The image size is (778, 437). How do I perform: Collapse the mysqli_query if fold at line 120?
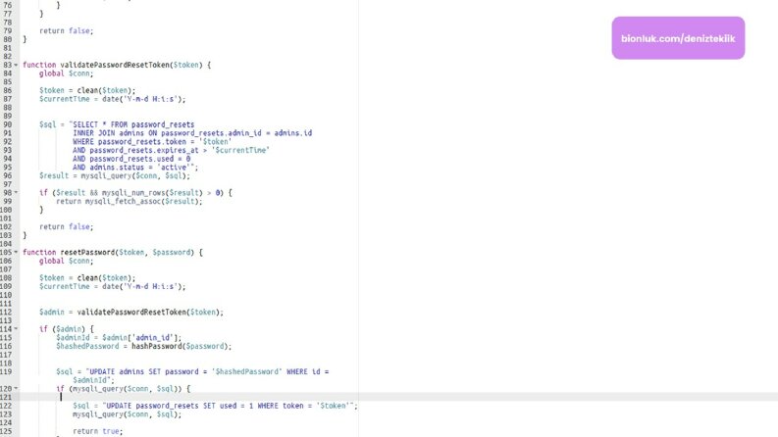click(x=16, y=388)
